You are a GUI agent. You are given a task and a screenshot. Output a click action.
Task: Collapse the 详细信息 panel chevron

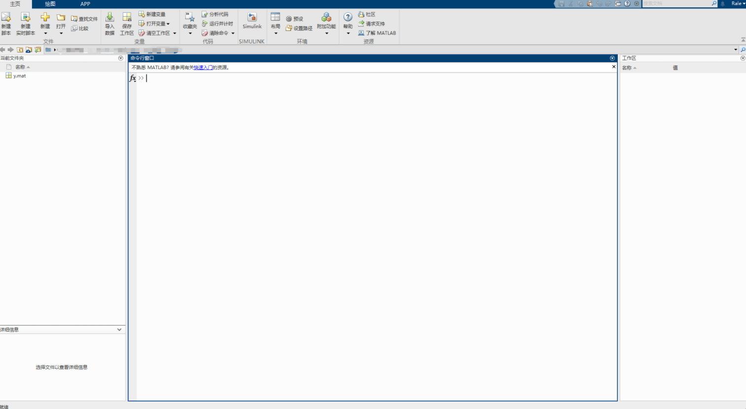(x=119, y=330)
